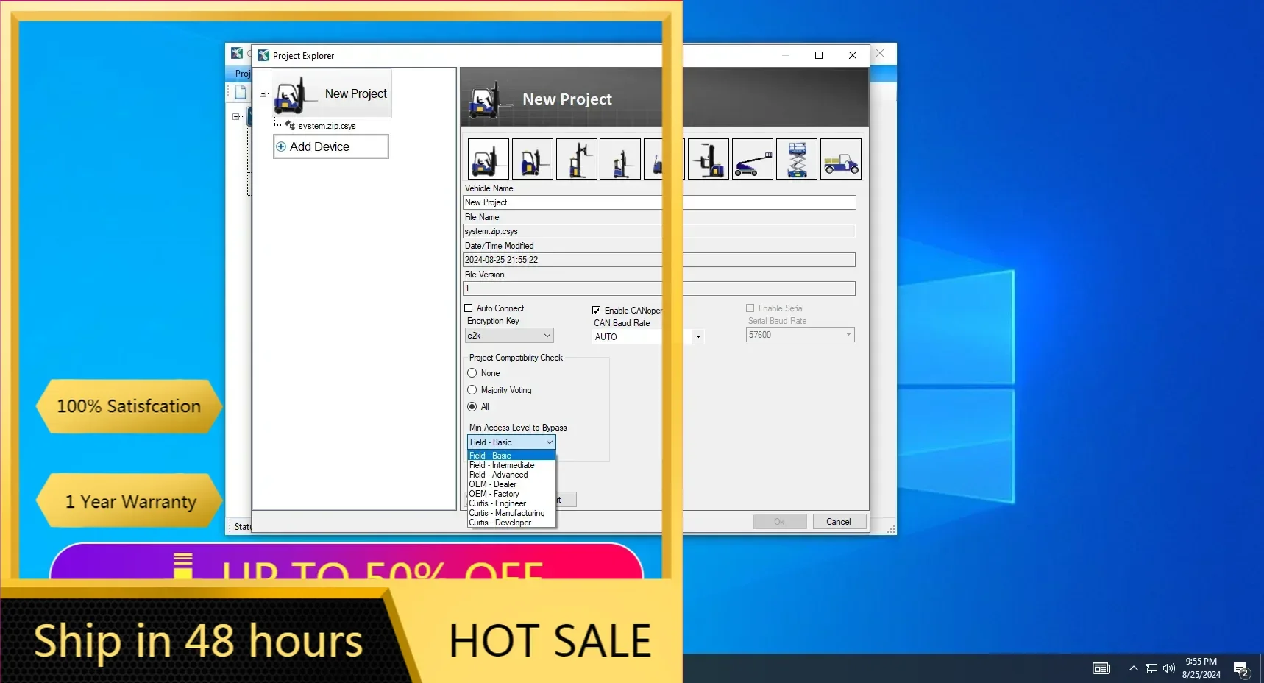1264x683 pixels.
Task: Select the three-wheel forklift vehicle icon
Action: coord(532,158)
